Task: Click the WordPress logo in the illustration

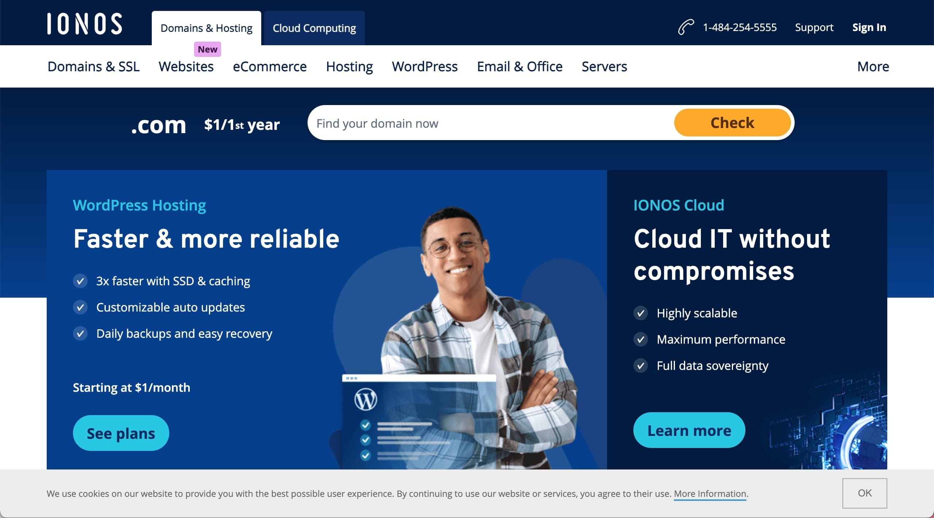Action: pyautogui.click(x=366, y=399)
